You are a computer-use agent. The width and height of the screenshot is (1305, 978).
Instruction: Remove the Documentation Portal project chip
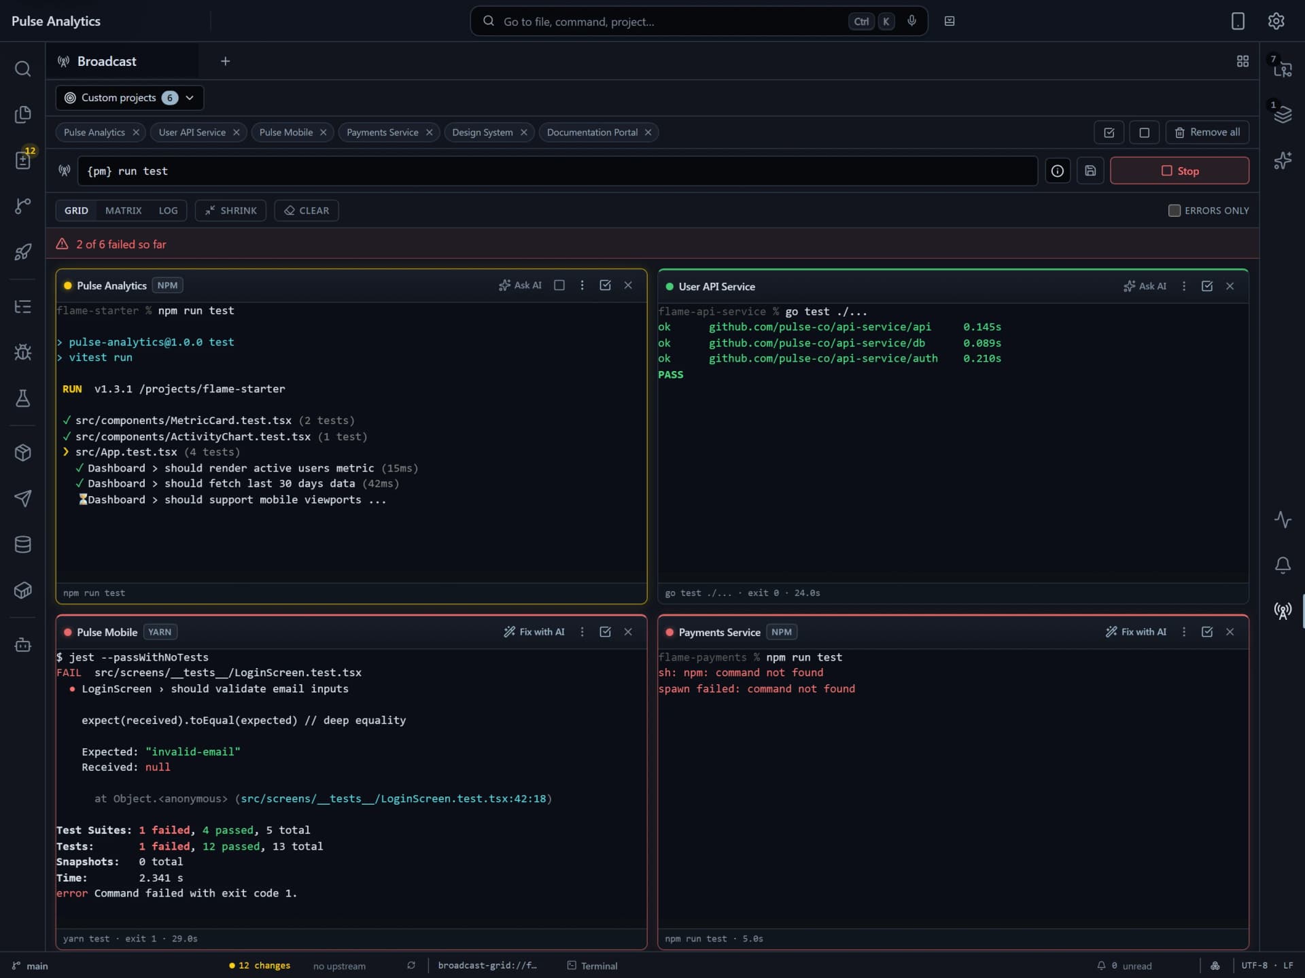[x=648, y=133]
